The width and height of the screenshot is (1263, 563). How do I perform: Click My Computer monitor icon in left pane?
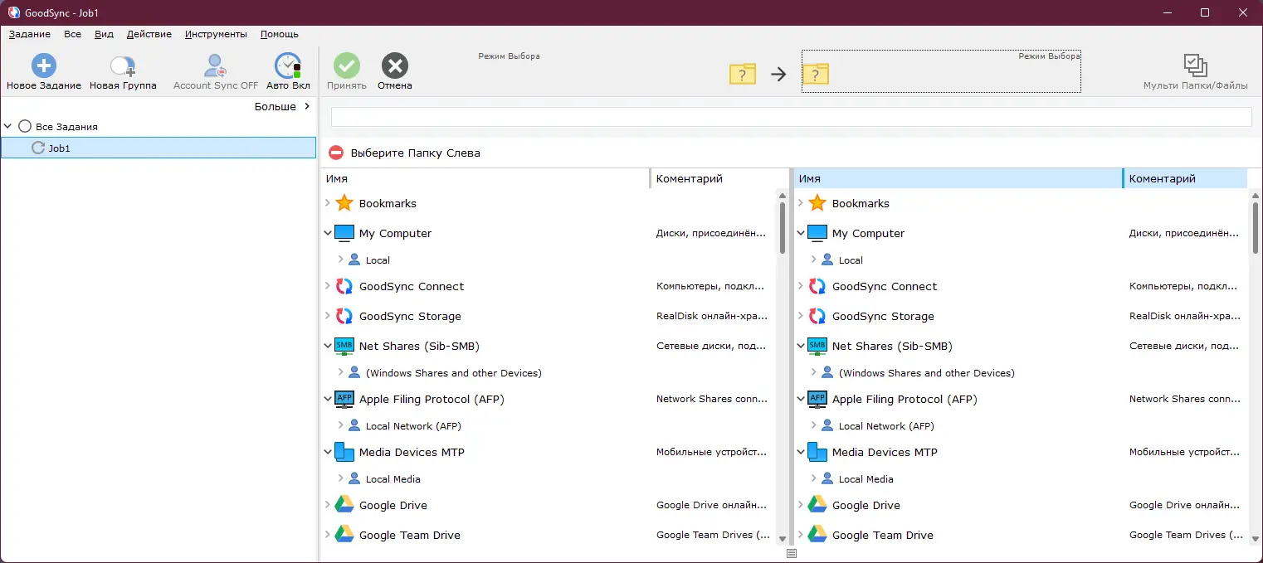(x=344, y=233)
